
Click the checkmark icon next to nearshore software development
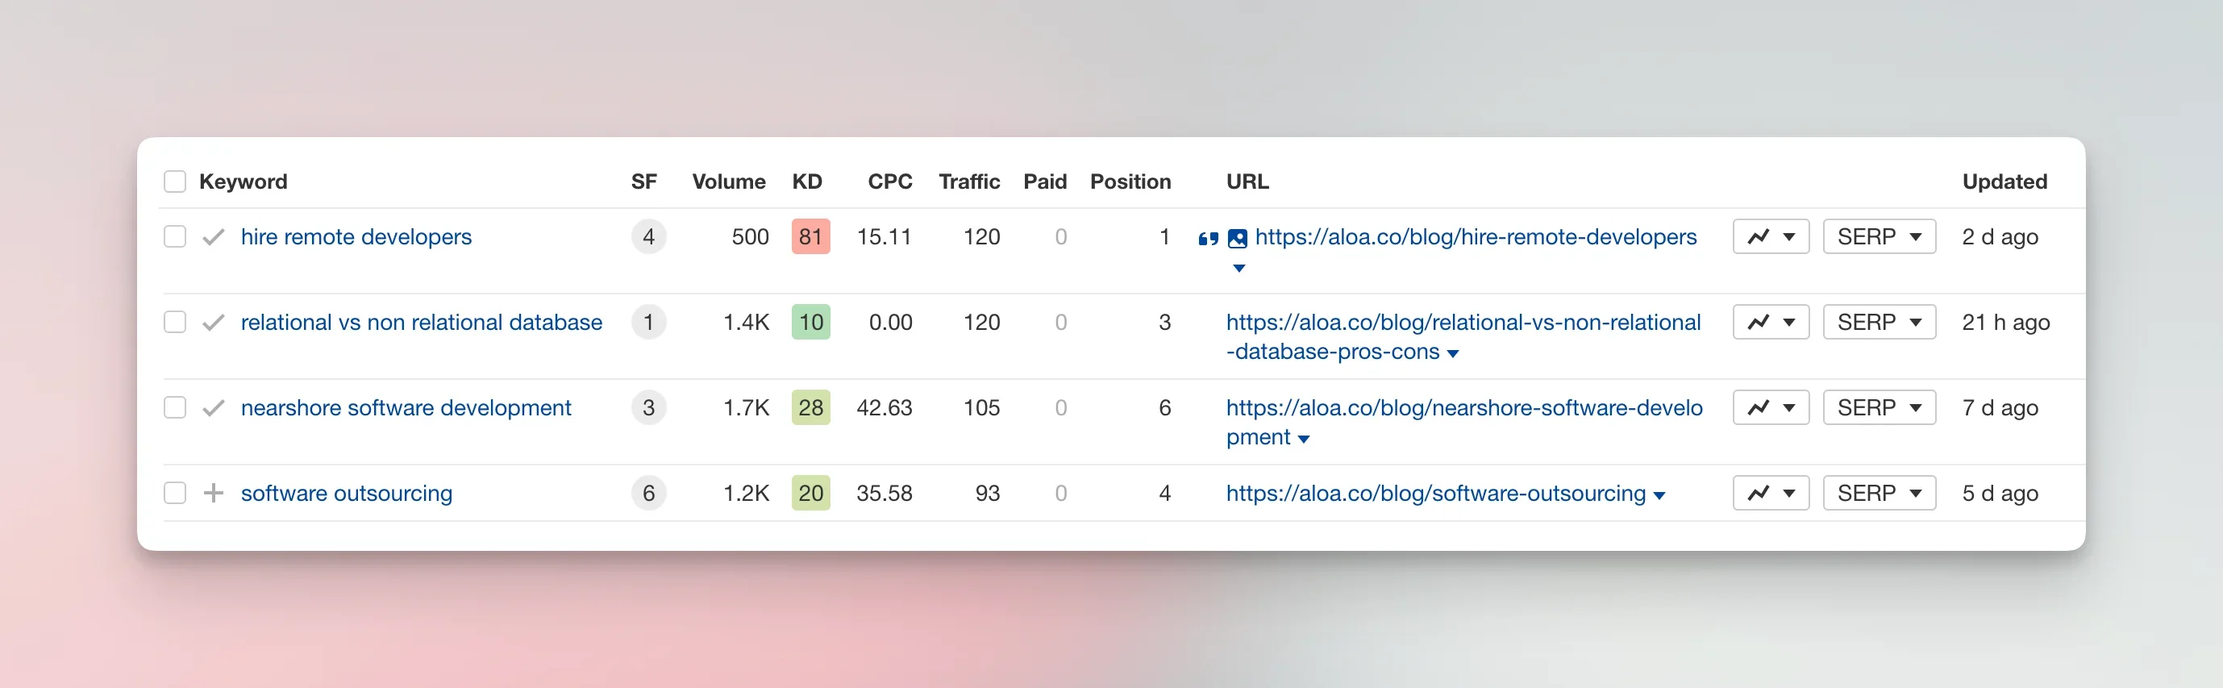[x=213, y=407]
